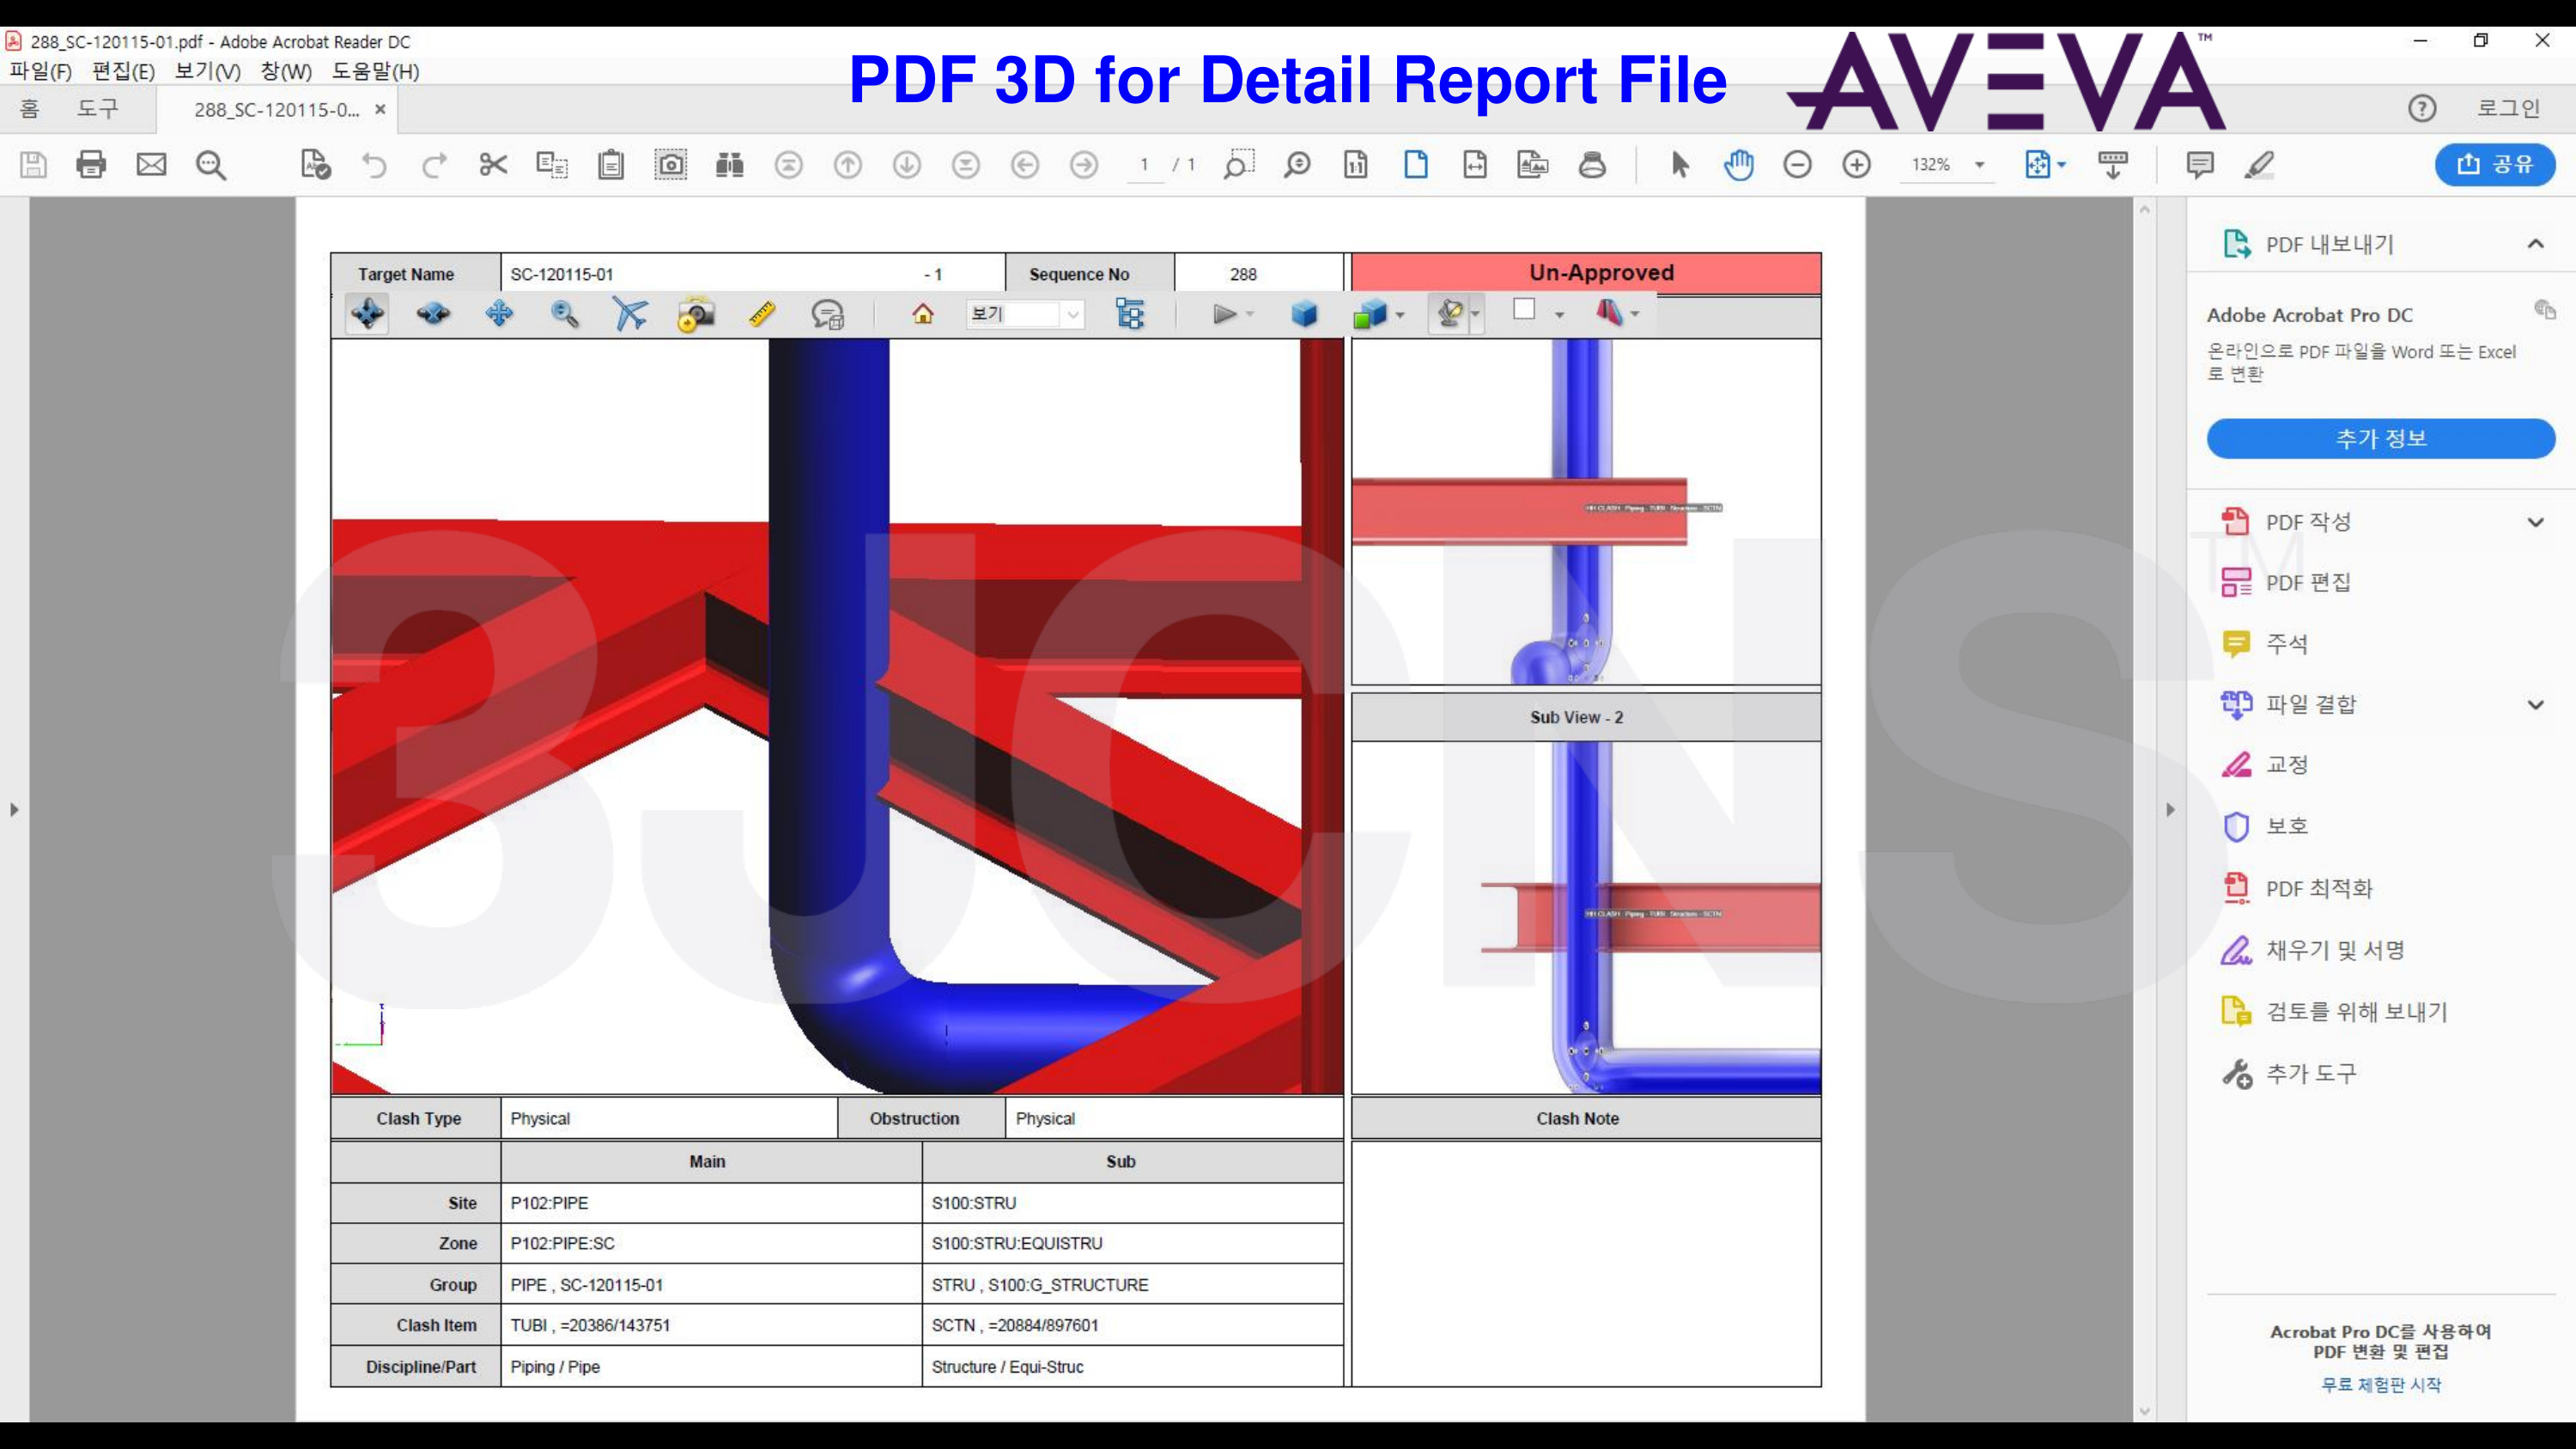
Task: Open background color dropdown arrow
Action: pyautogui.click(x=1559, y=315)
